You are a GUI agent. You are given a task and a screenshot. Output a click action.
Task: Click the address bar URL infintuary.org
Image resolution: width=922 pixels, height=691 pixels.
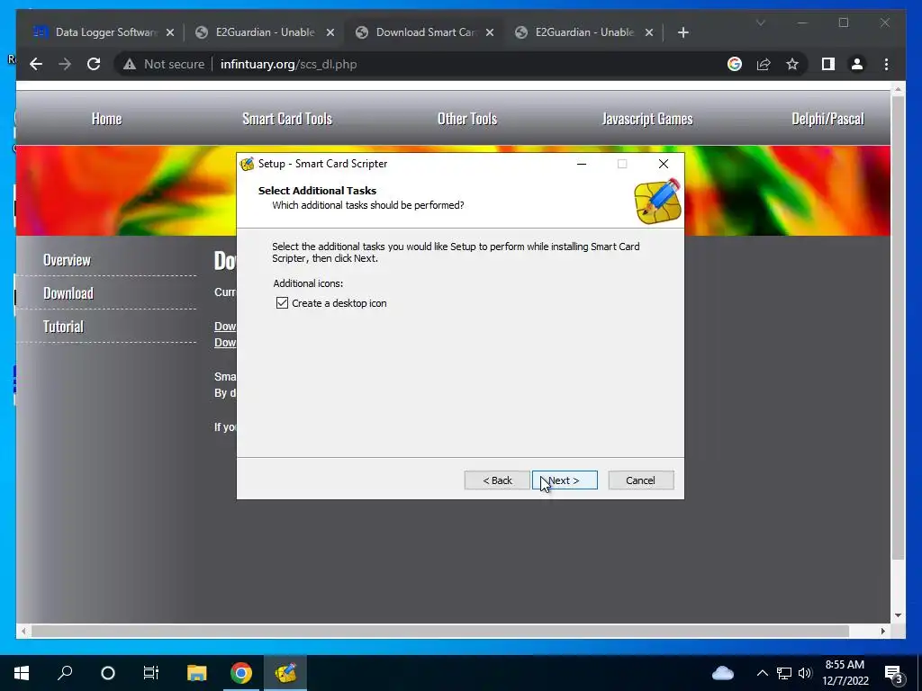[288, 64]
